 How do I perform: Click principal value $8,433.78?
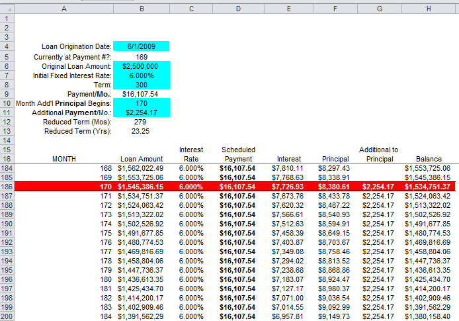[334, 196]
